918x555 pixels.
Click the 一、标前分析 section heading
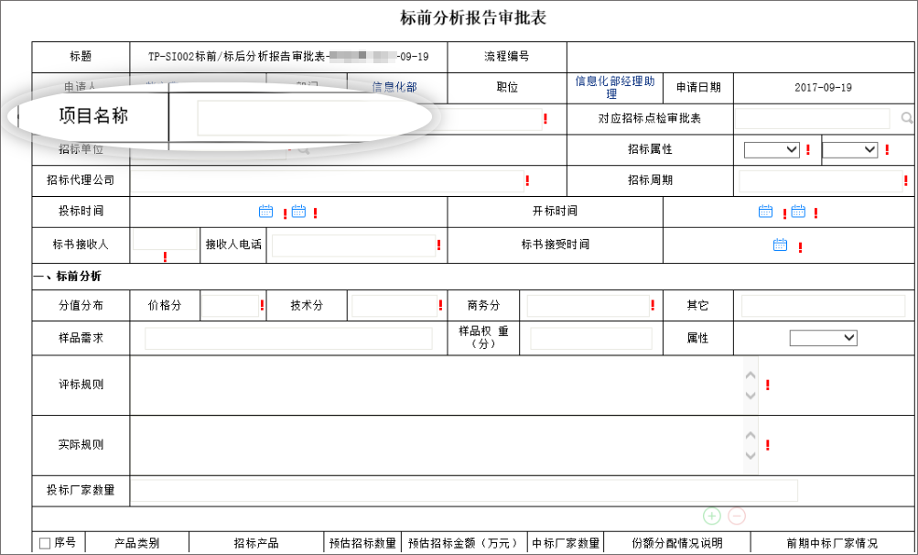coord(67,277)
